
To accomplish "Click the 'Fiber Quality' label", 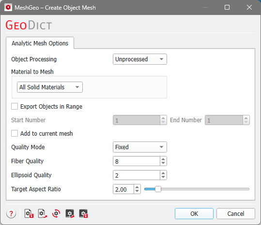I will [x=27, y=161].
